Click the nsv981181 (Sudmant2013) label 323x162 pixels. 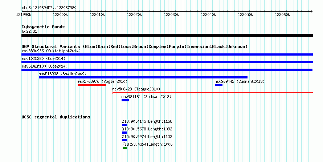146,97
